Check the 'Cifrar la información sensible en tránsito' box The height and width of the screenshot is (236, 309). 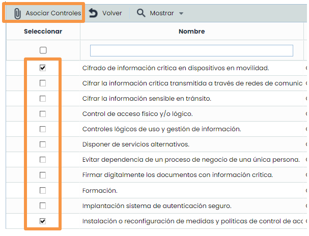click(x=43, y=99)
